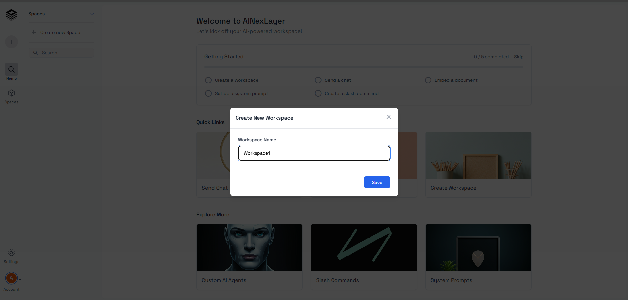Pin the Spaces panel
The height and width of the screenshot is (300, 628).
pyautogui.click(x=92, y=14)
